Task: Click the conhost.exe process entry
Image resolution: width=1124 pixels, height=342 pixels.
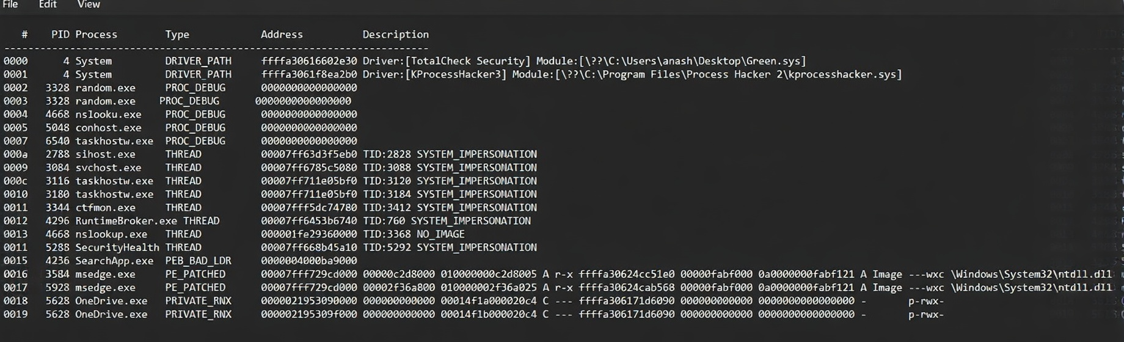Action: coord(108,128)
